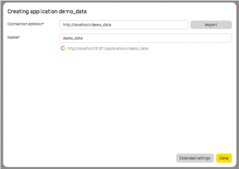This screenshot has width=239, height=169.
Task: Click into the Name text field
Action: click(146, 38)
